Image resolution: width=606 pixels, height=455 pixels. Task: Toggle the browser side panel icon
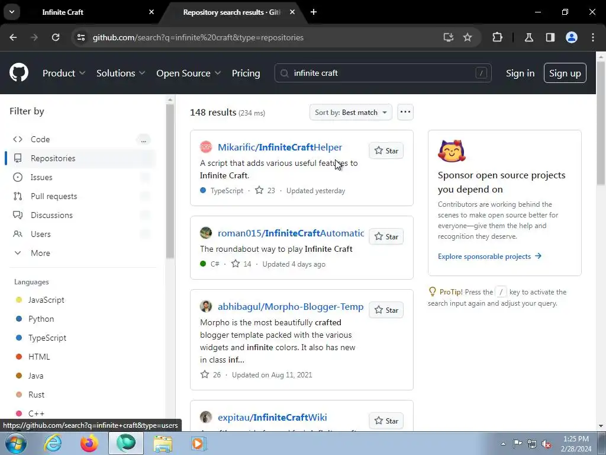[550, 37]
